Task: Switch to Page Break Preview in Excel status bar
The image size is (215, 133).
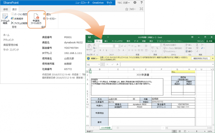Action: pyautogui.click(x=185, y=131)
